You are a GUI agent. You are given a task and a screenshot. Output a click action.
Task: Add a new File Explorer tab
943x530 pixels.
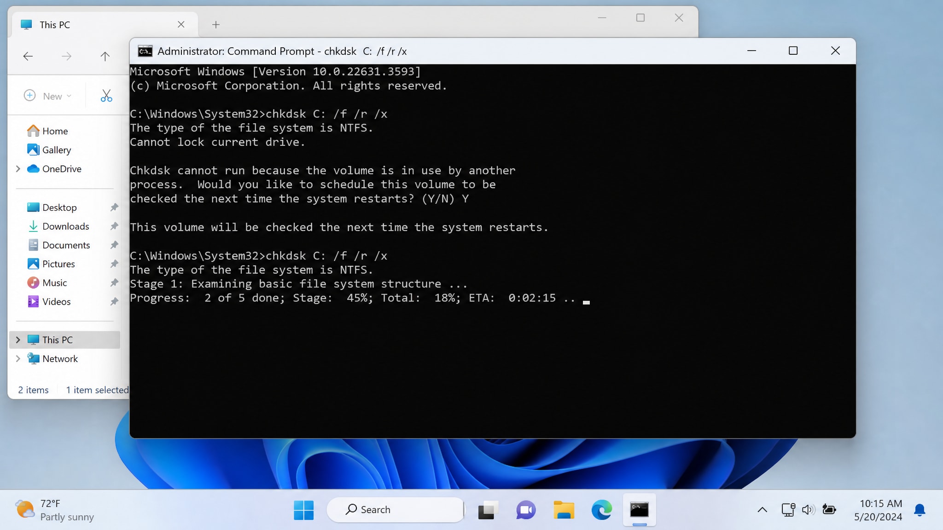[x=215, y=24]
